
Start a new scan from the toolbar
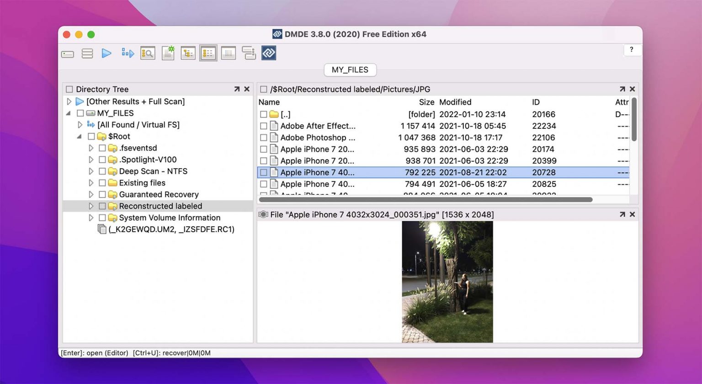168,53
